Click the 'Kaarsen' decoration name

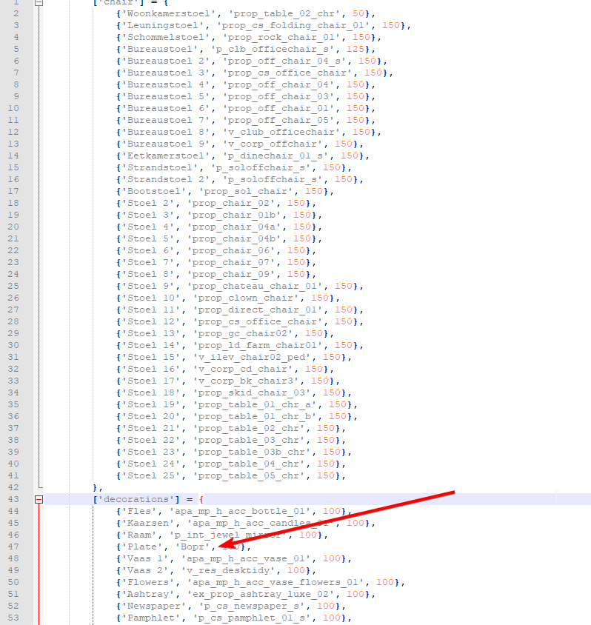point(145,523)
